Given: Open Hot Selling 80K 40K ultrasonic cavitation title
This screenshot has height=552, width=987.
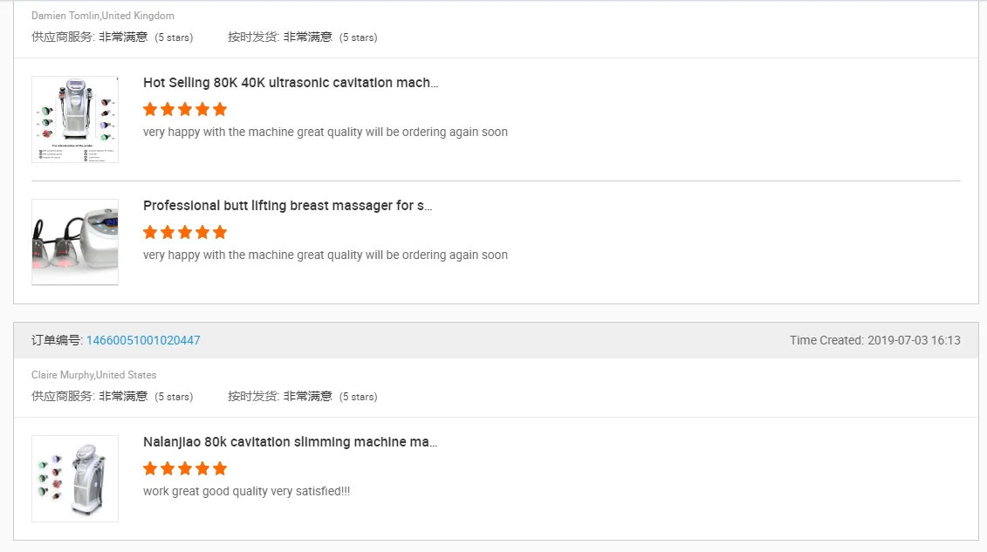Looking at the screenshot, I should (291, 82).
